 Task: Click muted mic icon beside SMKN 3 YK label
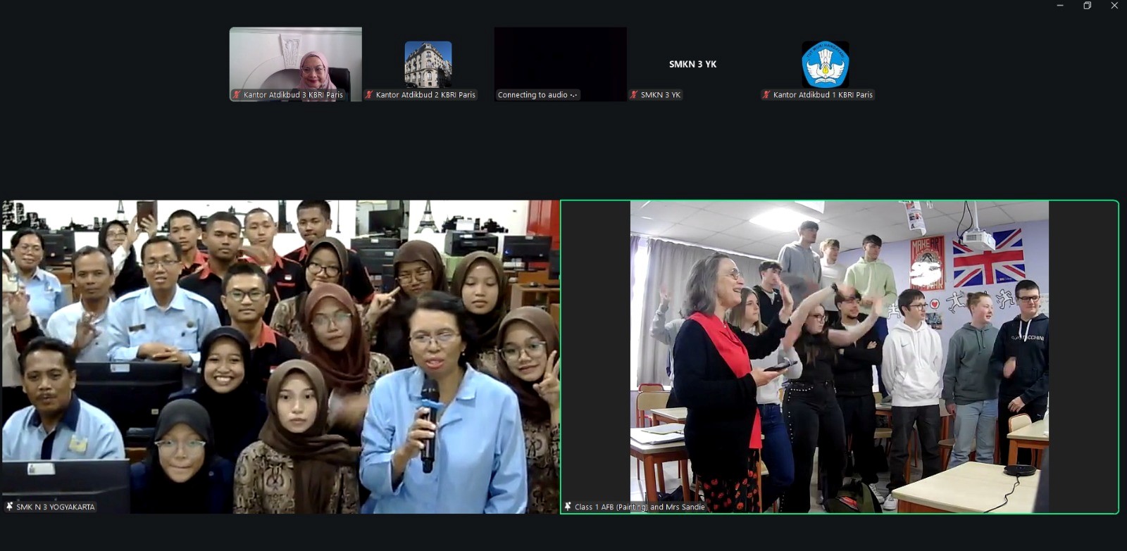[x=634, y=95]
